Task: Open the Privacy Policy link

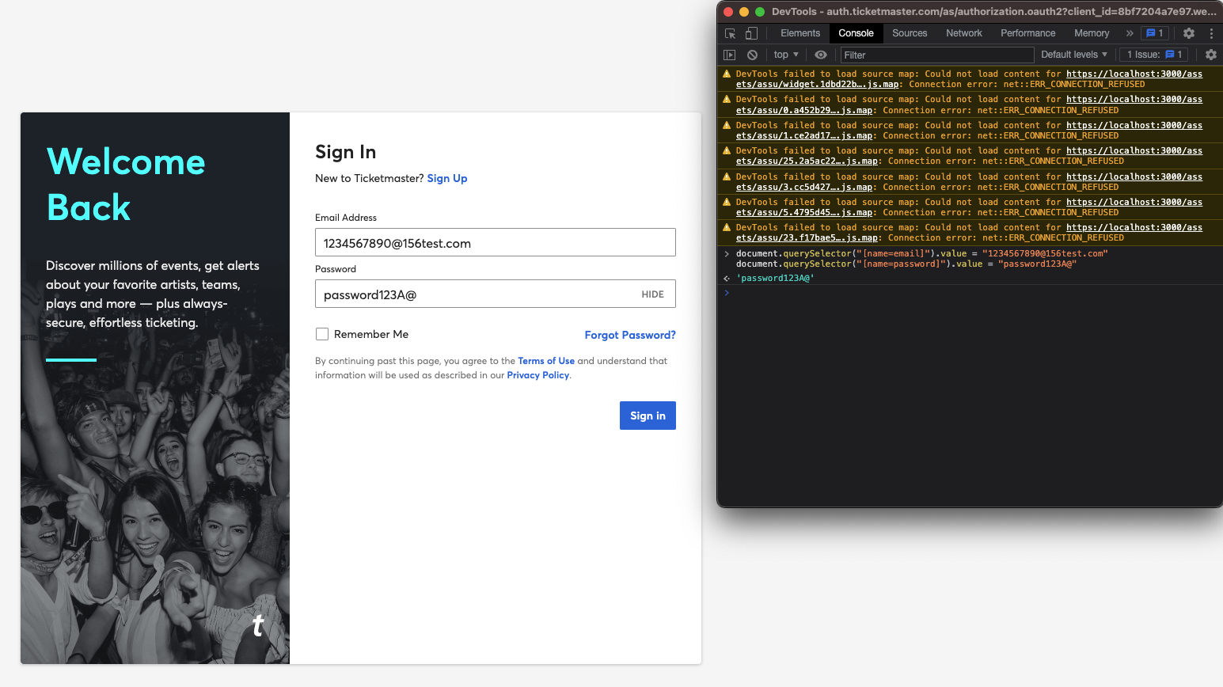Action: point(538,375)
